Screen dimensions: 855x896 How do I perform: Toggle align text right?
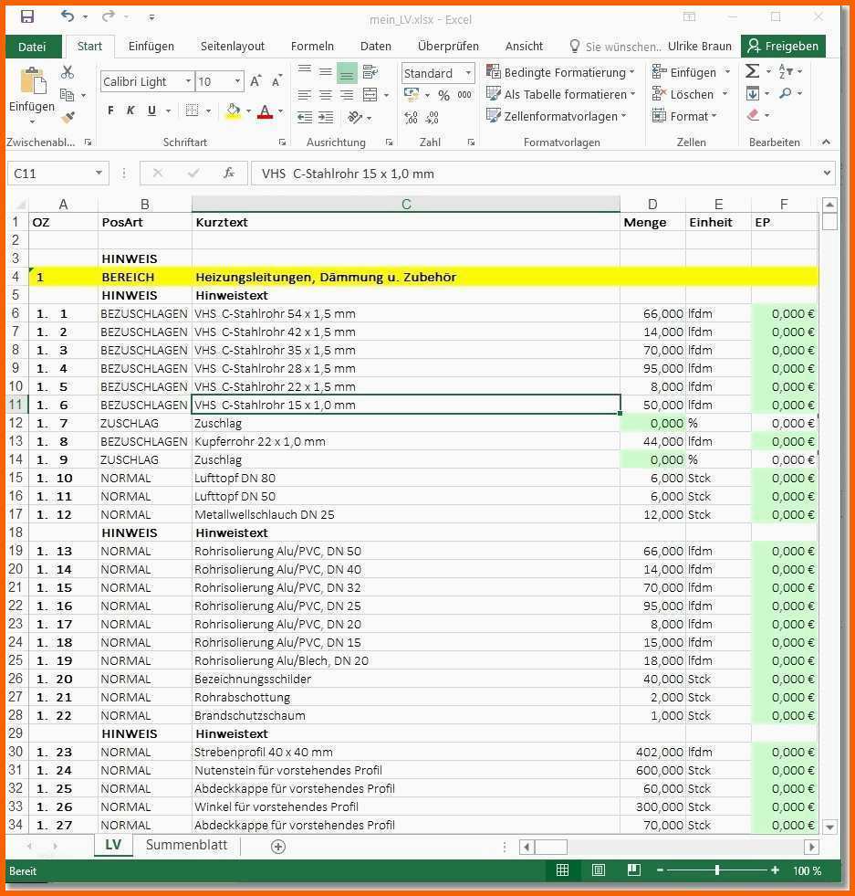(347, 95)
